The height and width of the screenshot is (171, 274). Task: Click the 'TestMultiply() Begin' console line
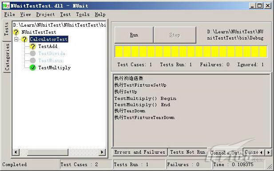[x=145, y=98]
